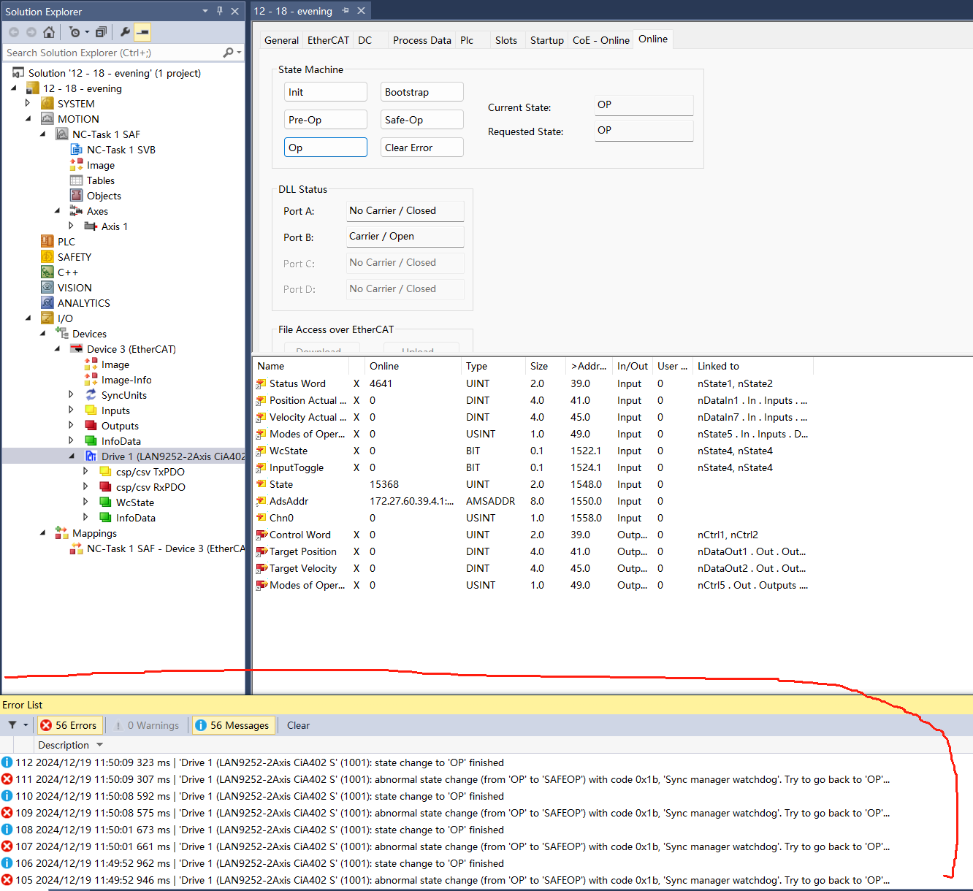The height and width of the screenshot is (891, 973).
Task: Select the AdsAddr variable icon
Action: [x=262, y=501]
